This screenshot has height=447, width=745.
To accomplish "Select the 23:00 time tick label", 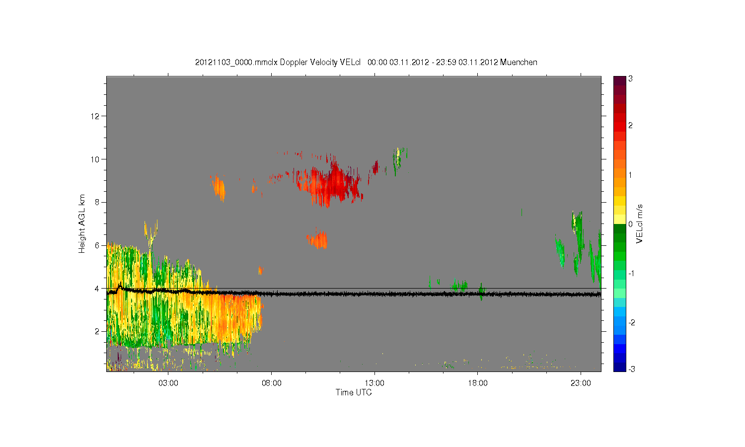I will (x=581, y=383).
